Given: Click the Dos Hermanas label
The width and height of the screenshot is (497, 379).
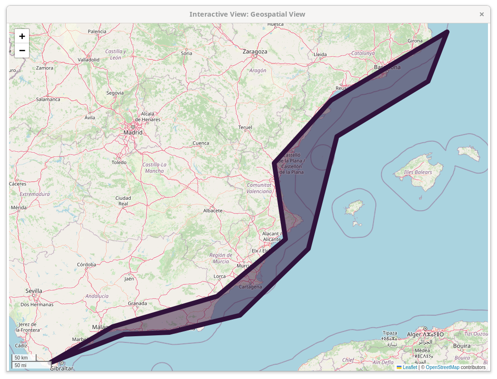Looking at the screenshot, I should click(37, 304).
